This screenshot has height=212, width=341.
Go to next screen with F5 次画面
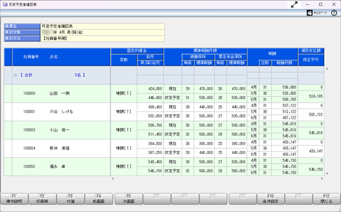[x=129, y=199]
